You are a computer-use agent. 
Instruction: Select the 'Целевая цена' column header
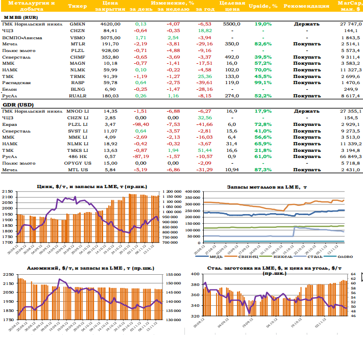pos(232,6)
